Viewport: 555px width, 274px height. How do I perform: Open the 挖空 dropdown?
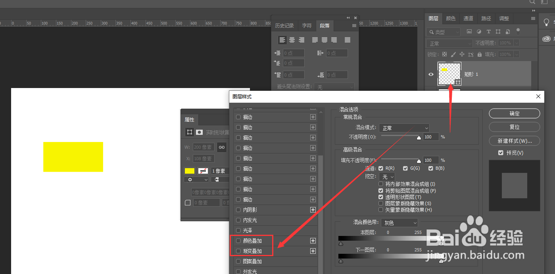(x=387, y=177)
